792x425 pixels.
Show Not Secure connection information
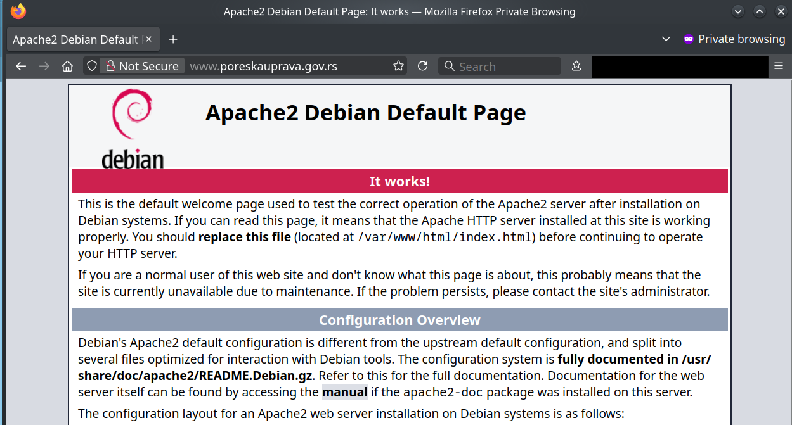[142, 66]
